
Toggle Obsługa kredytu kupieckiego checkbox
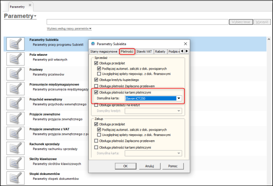tap(96, 80)
